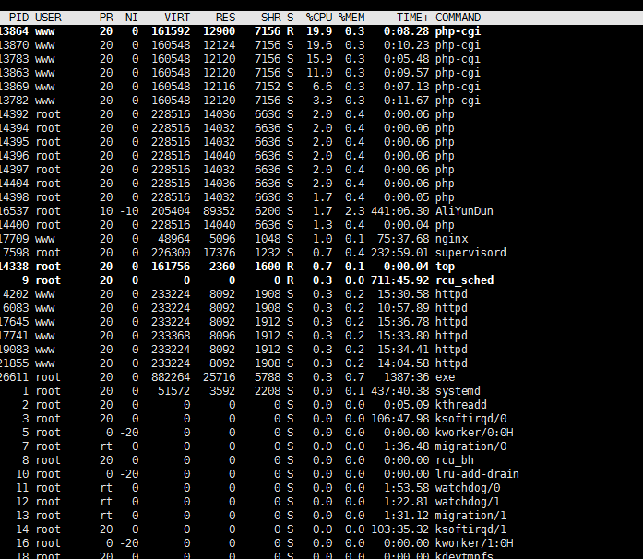Click the kthreadd command name
Screen dimensions: 643x559
[461, 405]
